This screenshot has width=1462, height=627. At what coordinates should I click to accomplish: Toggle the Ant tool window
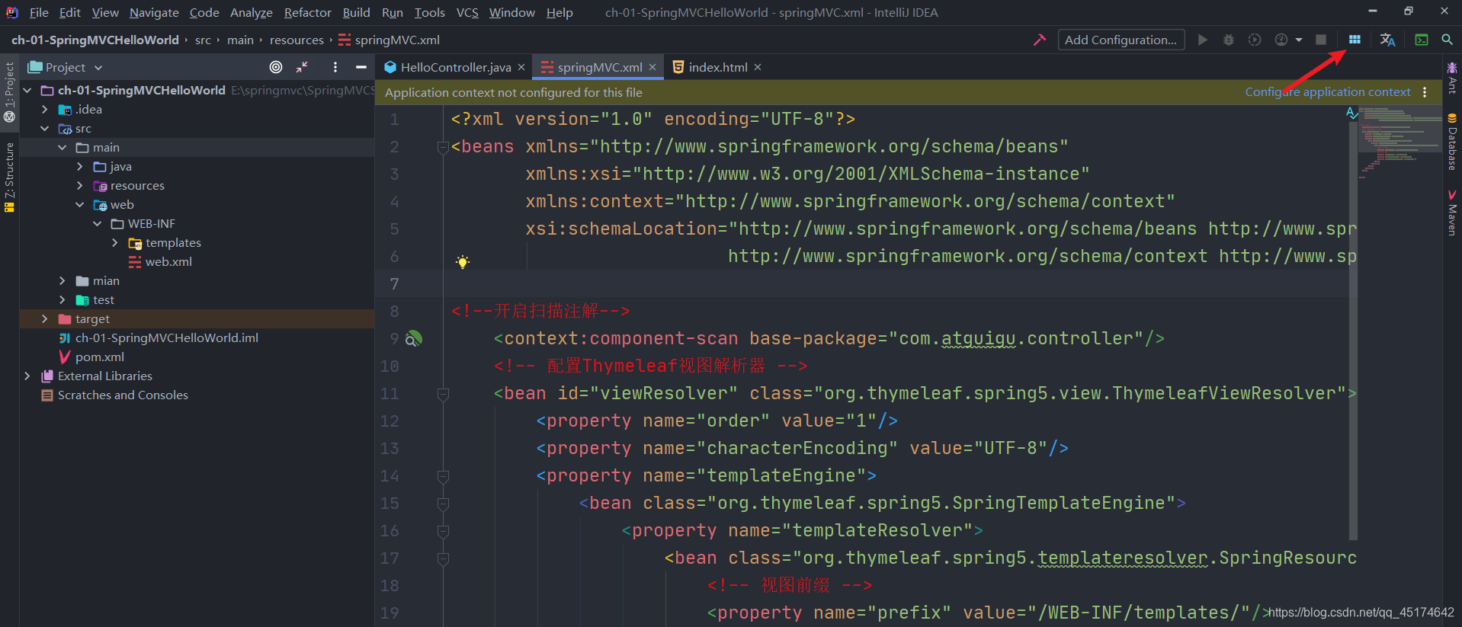point(1452,78)
